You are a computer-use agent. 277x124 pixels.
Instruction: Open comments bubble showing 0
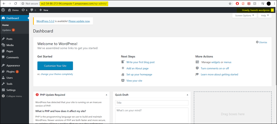(x=33, y=10)
